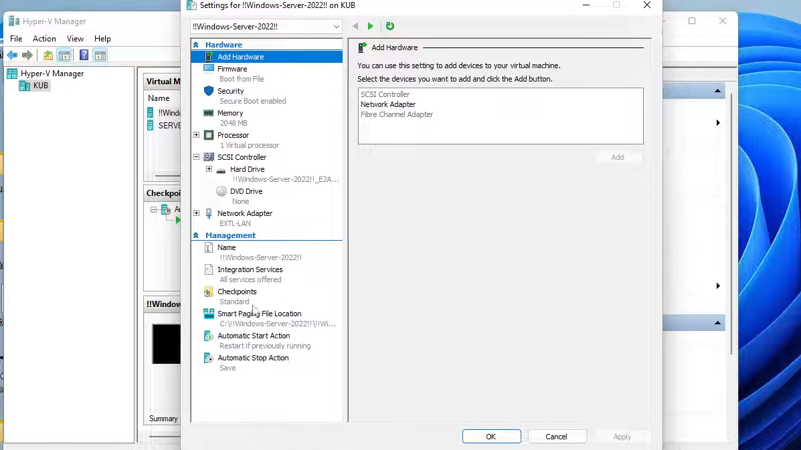Viewport: 801px width, 450px height.
Task: Collapse the lower Actions pane section arrow
Action: click(x=717, y=322)
